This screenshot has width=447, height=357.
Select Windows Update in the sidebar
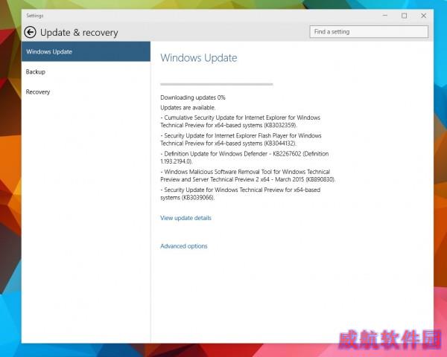pos(86,51)
